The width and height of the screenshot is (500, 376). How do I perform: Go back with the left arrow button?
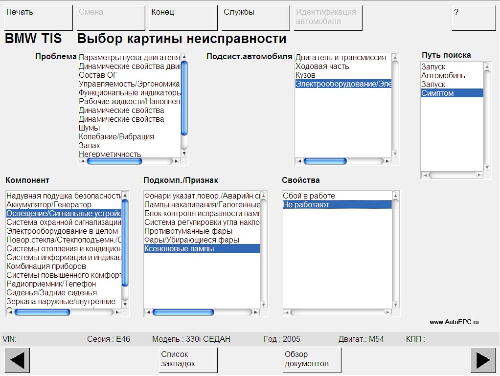point(17,360)
